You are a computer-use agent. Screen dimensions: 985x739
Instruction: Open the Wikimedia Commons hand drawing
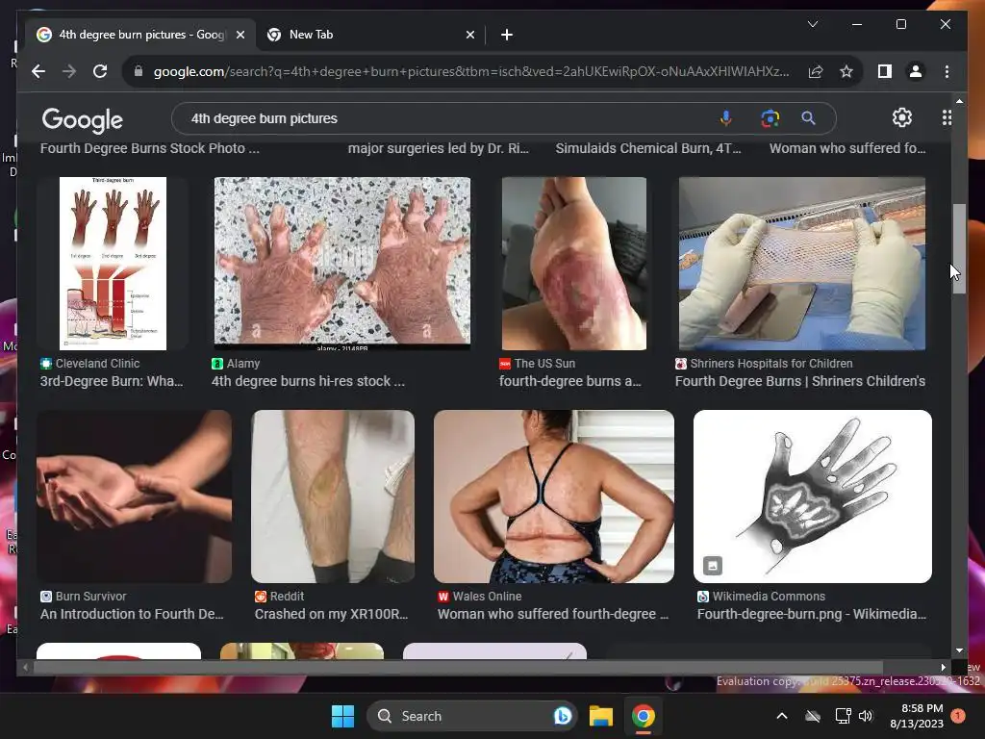pyautogui.click(x=812, y=497)
